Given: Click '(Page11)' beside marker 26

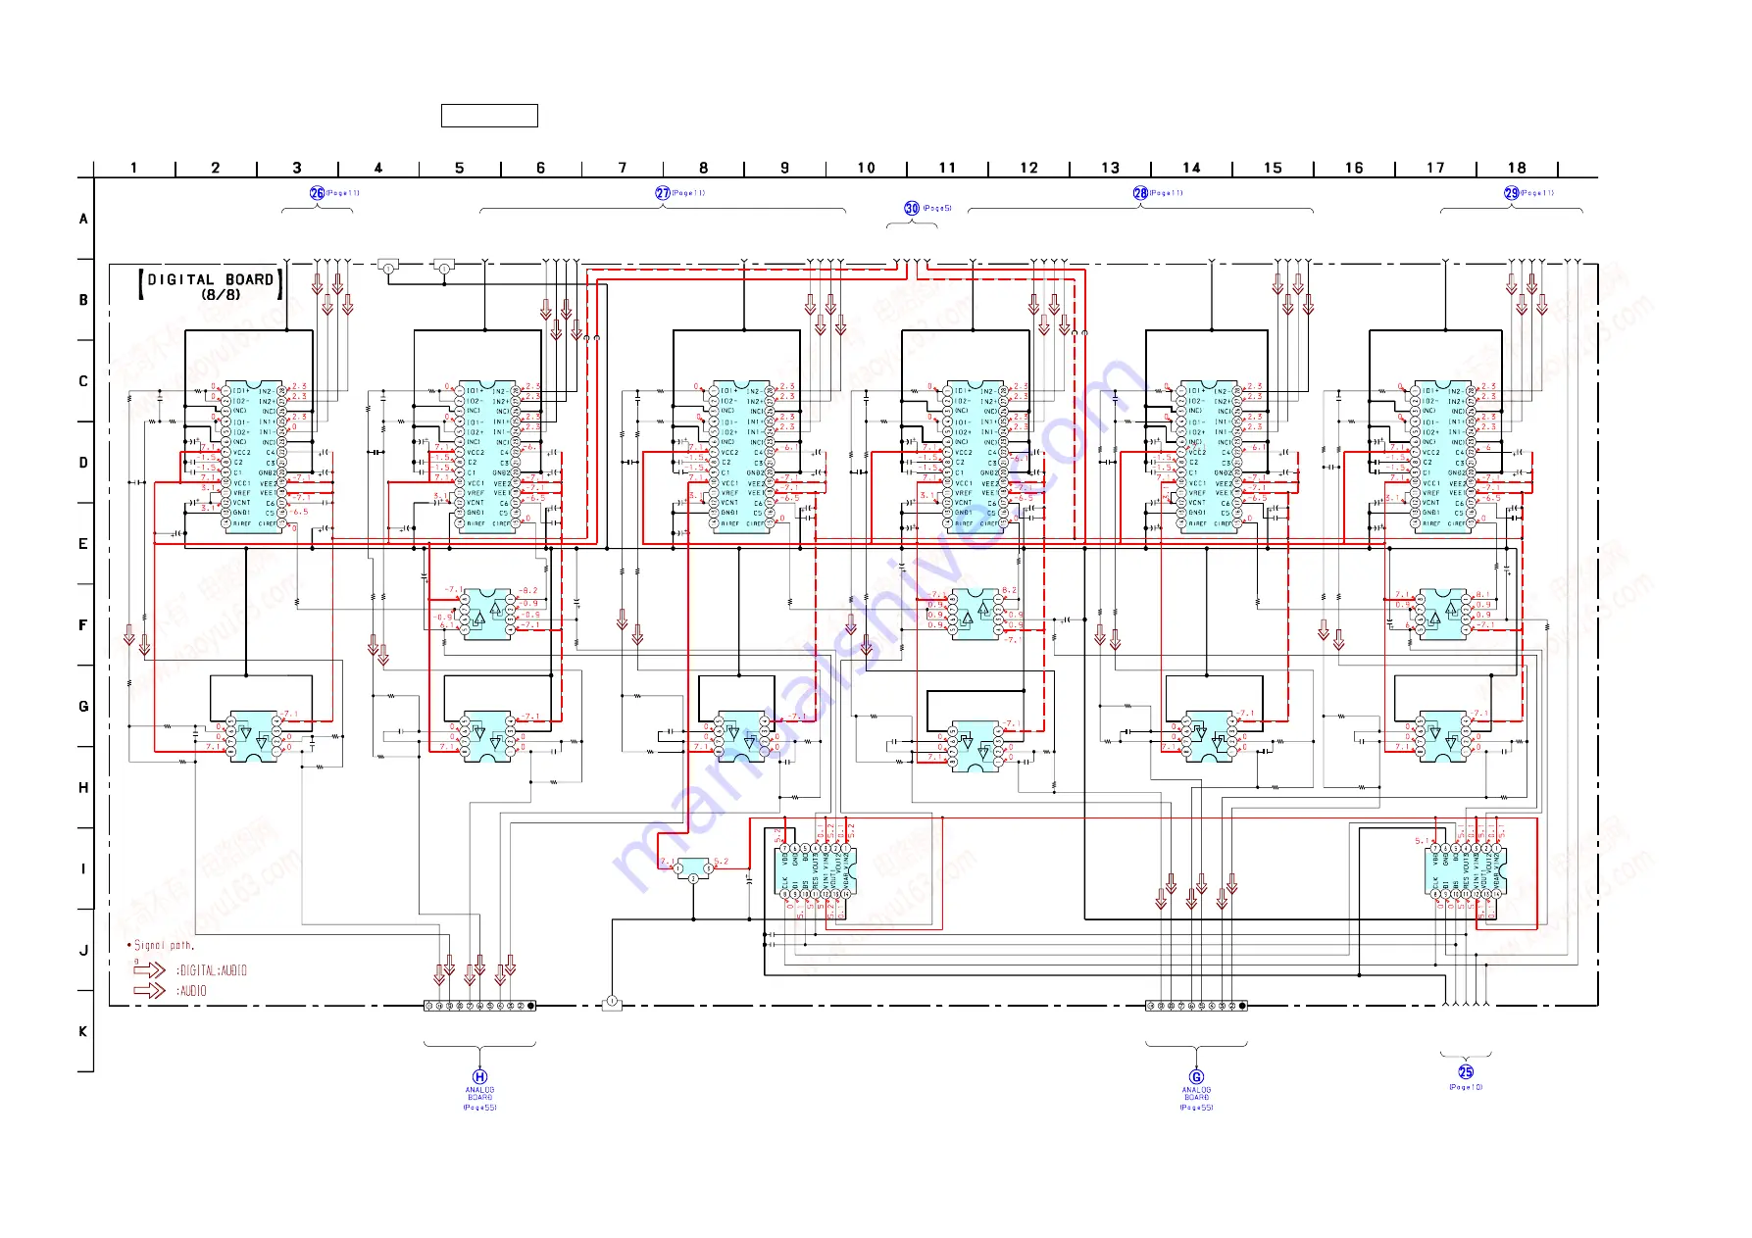Looking at the screenshot, I should coord(343,193).
